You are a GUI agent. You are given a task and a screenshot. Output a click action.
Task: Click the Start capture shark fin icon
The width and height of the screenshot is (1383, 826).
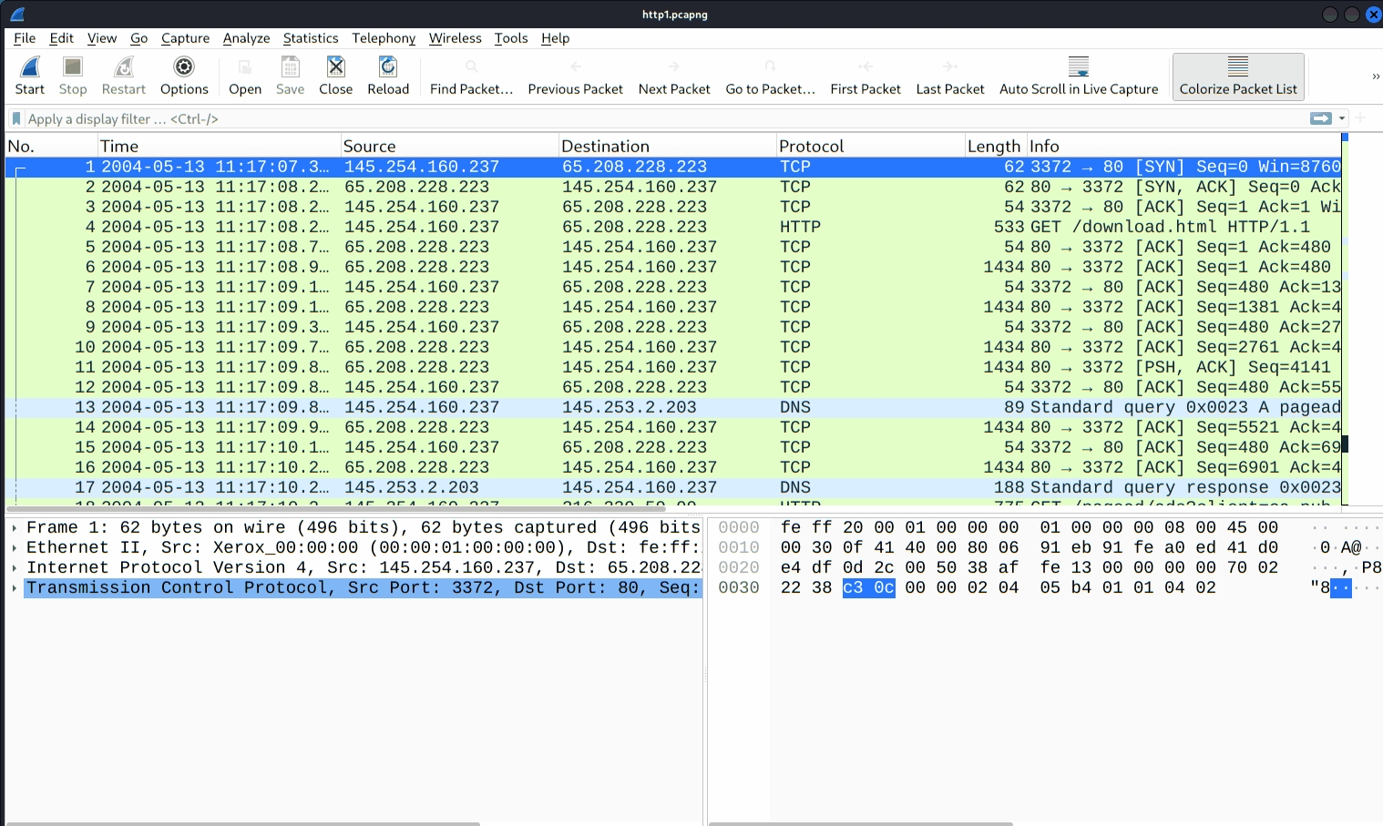coord(29,67)
